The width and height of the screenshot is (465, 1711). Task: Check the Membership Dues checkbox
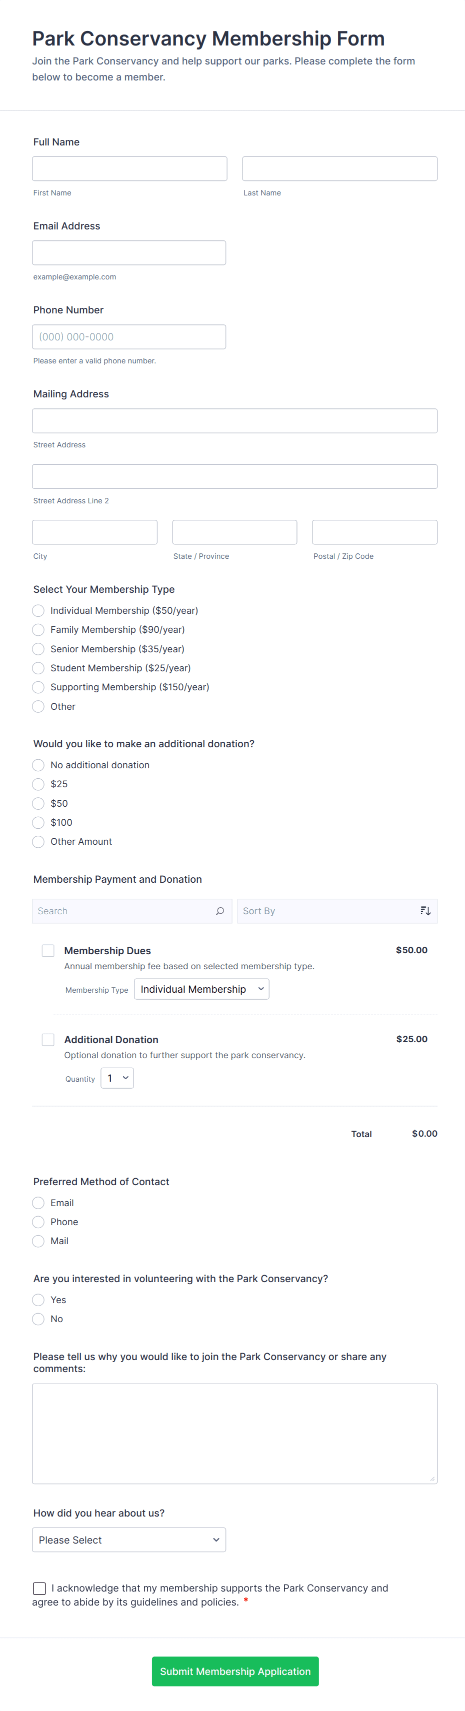[48, 951]
